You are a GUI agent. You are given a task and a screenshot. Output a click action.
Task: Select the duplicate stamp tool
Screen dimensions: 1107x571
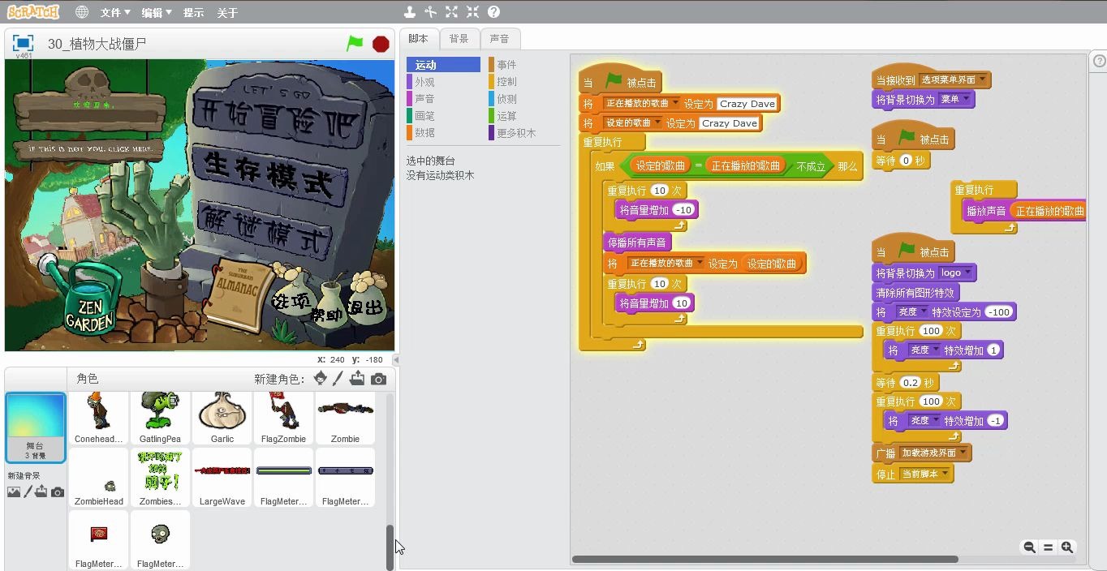point(410,12)
